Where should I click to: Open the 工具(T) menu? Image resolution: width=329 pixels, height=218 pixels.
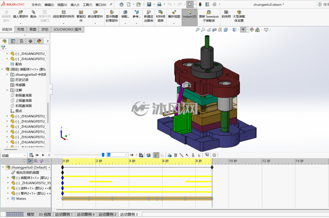pos(87,5)
